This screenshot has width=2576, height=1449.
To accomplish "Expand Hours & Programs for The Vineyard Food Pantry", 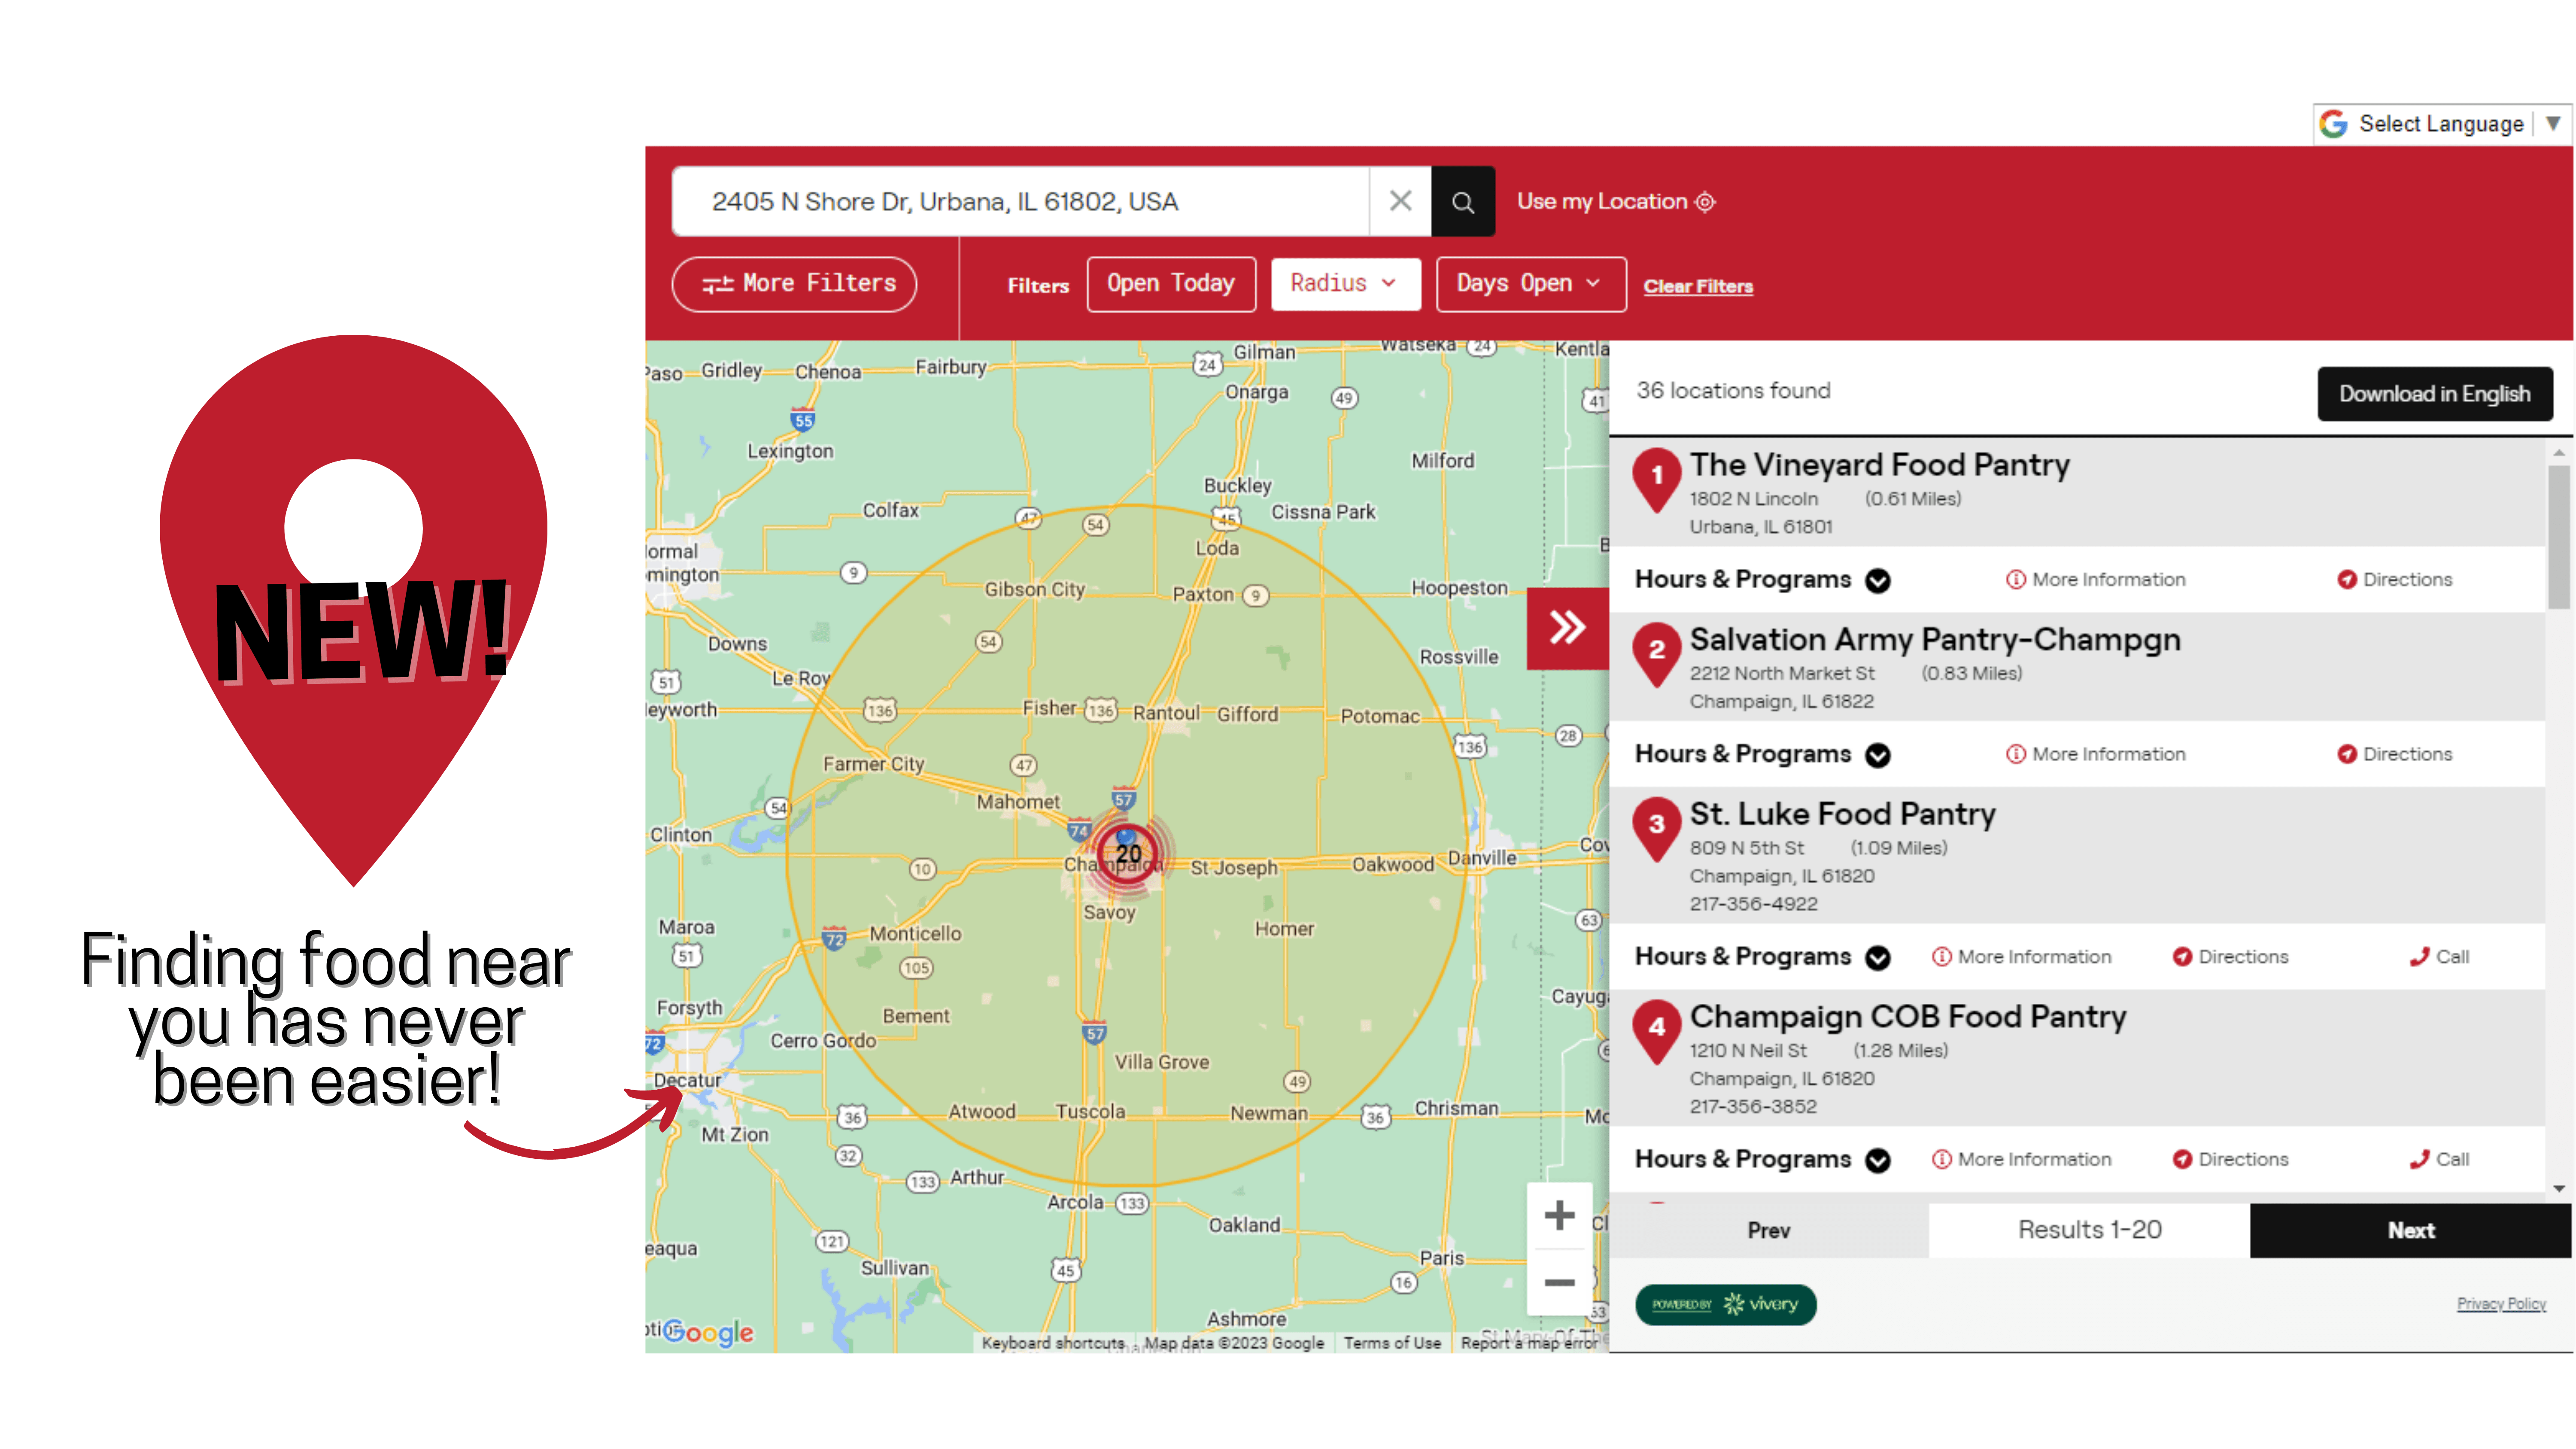I will pyautogui.click(x=1762, y=580).
